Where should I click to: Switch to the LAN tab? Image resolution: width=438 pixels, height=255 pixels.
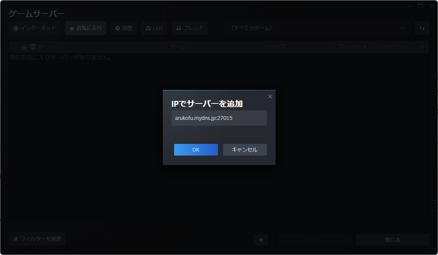(x=154, y=28)
